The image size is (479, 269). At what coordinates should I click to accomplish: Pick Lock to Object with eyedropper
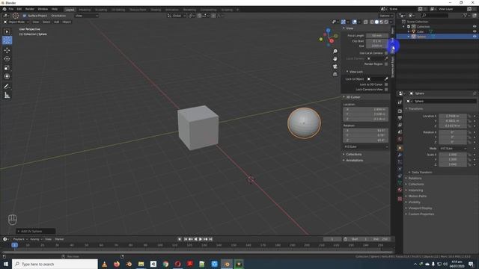tap(386, 79)
